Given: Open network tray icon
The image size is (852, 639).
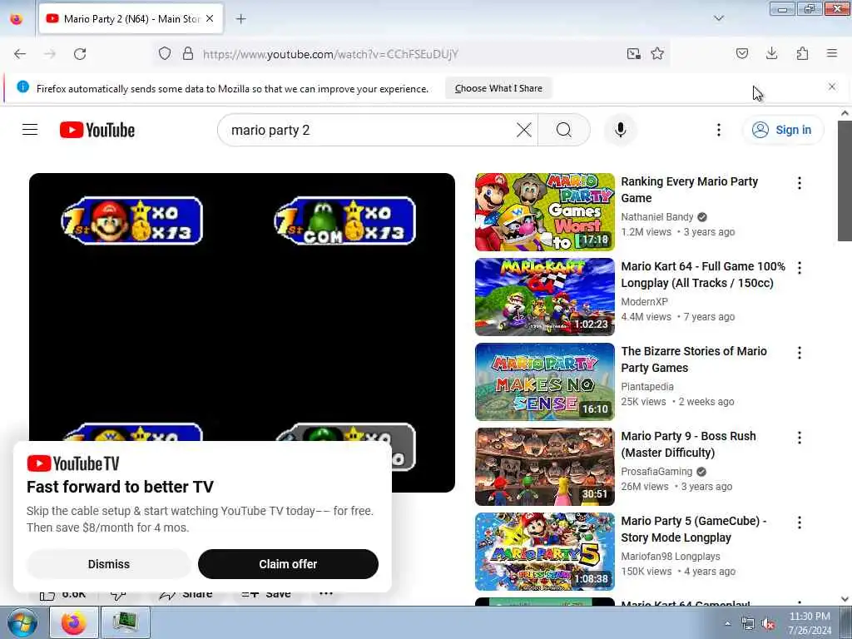Looking at the screenshot, I should [748, 624].
